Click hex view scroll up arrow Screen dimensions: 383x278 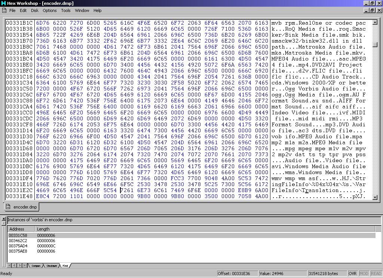375,22
